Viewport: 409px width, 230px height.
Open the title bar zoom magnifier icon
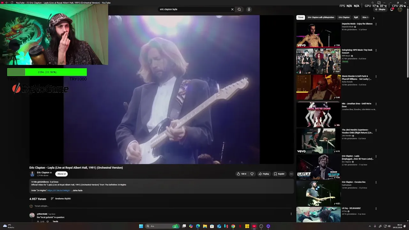click(x=372, y=3)
